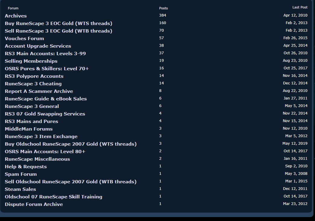Click the May 12, 2019 last post date
The height and width of the screenshot is (221, 315).
pyautogui.click(x=295, y=144)
